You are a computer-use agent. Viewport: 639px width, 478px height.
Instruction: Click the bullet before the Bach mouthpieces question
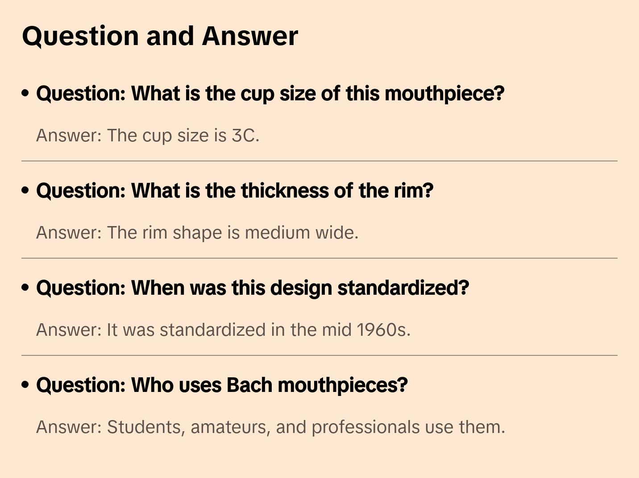(25, 385)
